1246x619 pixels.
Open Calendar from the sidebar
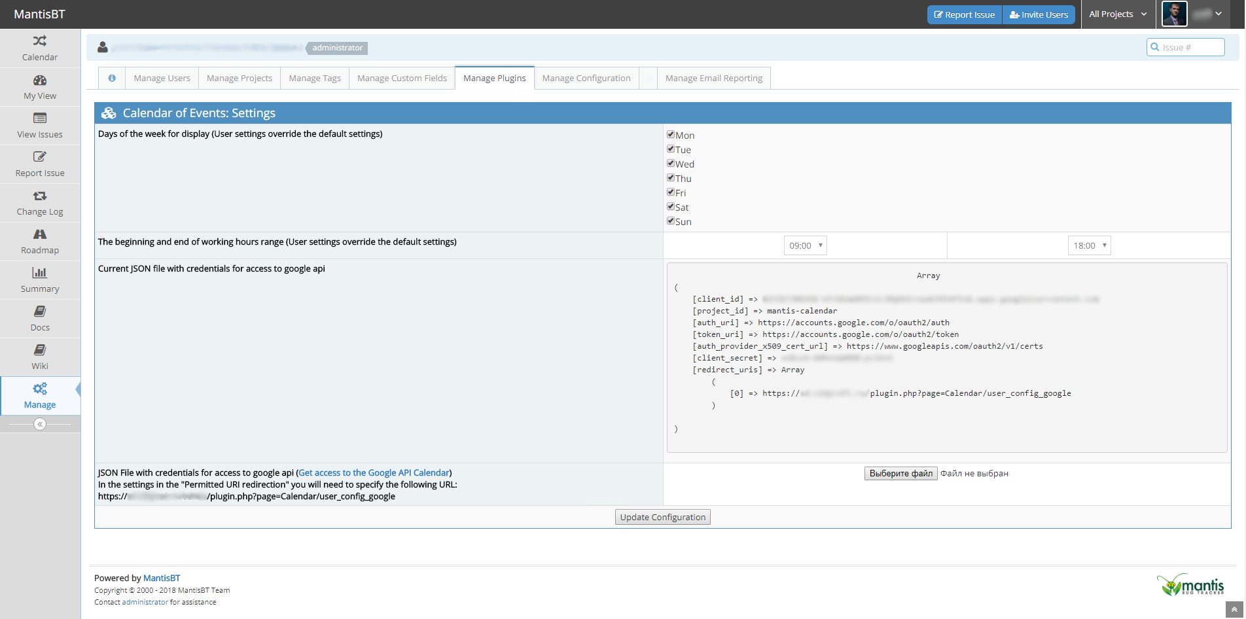tap(40, 48)
